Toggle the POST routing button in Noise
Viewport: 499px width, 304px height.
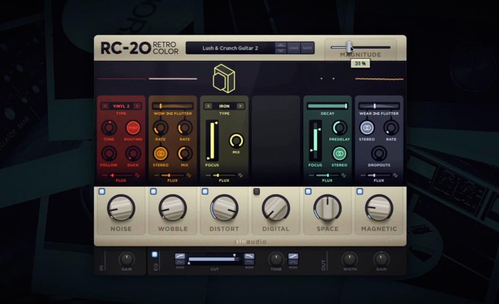(133, 128)
